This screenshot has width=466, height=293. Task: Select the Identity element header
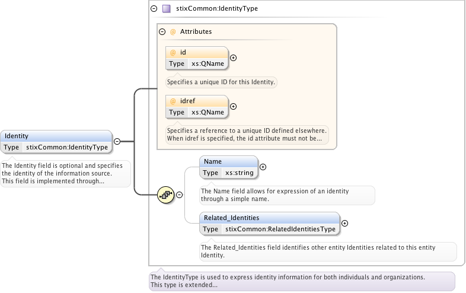point(56,136)
